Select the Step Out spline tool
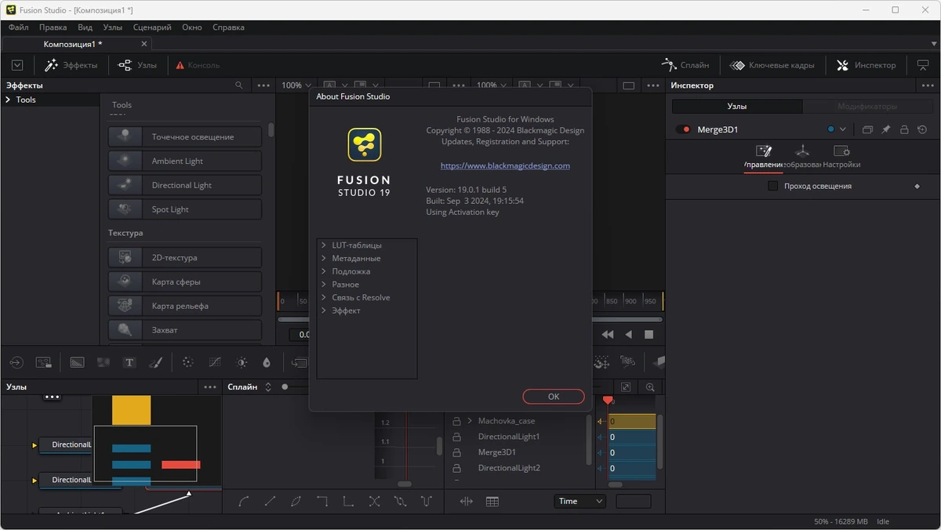Viewport: 941px width, 530px height. tap(348, 501)
